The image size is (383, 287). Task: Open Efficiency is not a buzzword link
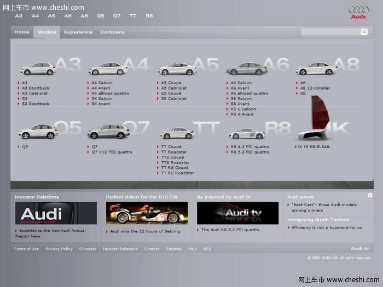[327, 228]
